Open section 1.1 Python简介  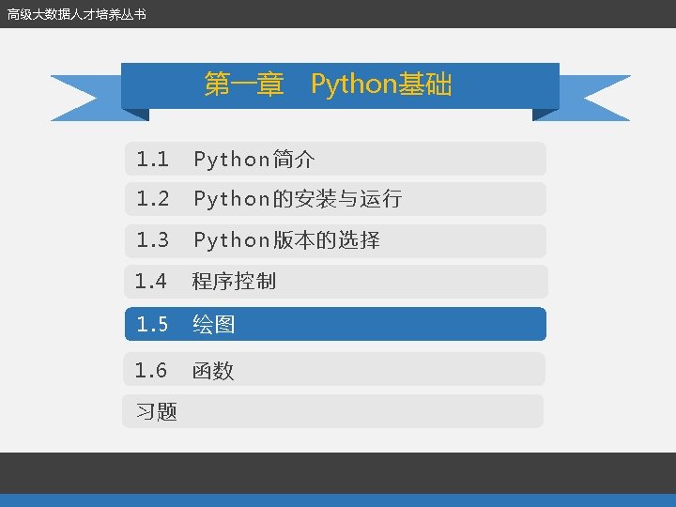(335, 159)
